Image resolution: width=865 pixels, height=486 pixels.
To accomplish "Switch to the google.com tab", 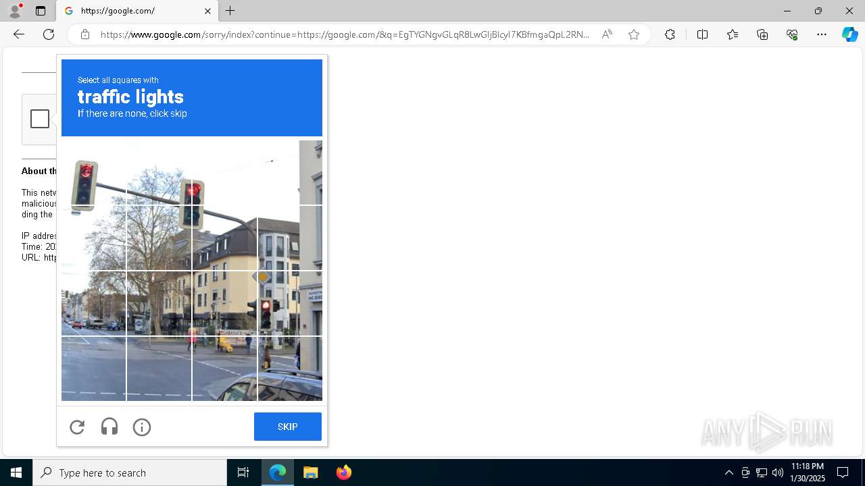I will [139, 11].
